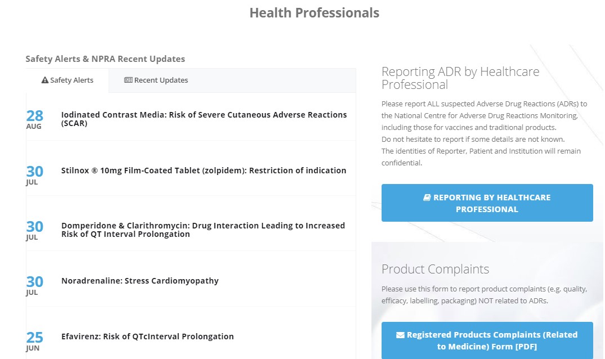Viewport: 605px width, 359px height.
Task: Click the Product Complaints section heading
Action: tap(435, 269)
